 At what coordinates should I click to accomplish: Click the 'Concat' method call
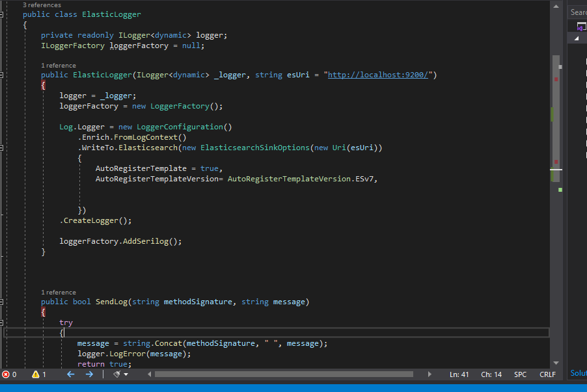coord(168,343)
